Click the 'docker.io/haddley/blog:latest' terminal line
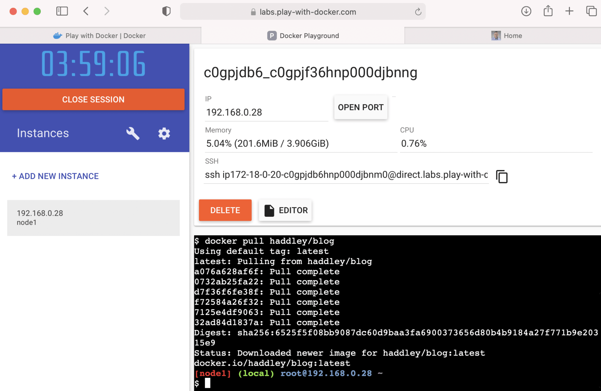601x391 pixels. click(x=272, y=363)
